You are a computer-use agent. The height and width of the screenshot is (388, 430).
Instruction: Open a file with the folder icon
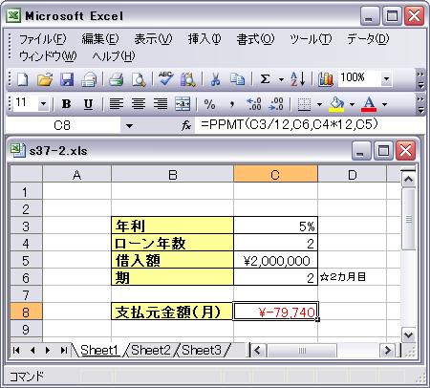[x=45, y=79]
